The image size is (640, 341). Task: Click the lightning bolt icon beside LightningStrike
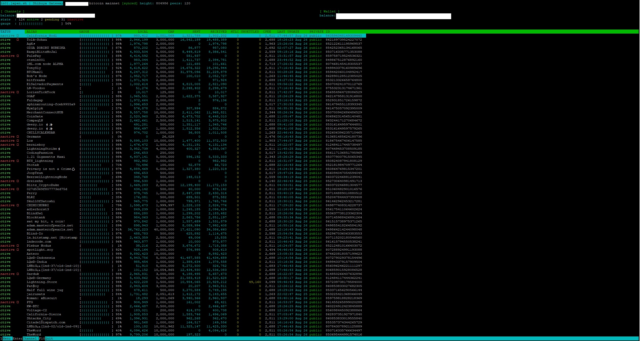[59, 149]
